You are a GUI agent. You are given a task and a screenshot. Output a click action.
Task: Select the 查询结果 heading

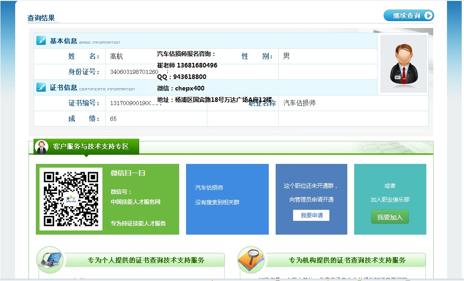pyautogui.click(x=41, y=18)
